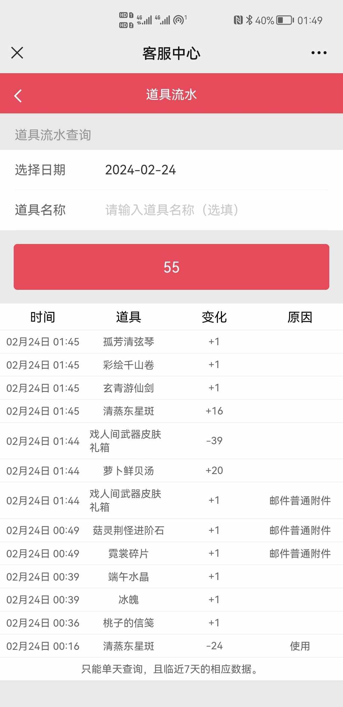Close the 客服中心 page with X icon
343x707 pixels.
pyautogui.click(x=17, y=53)
